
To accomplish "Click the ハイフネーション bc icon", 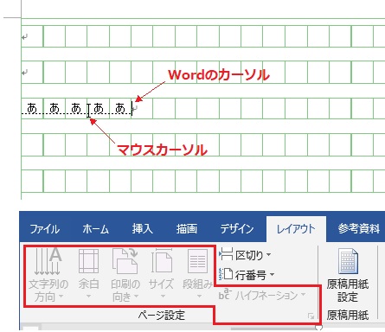I will point(225,294).
